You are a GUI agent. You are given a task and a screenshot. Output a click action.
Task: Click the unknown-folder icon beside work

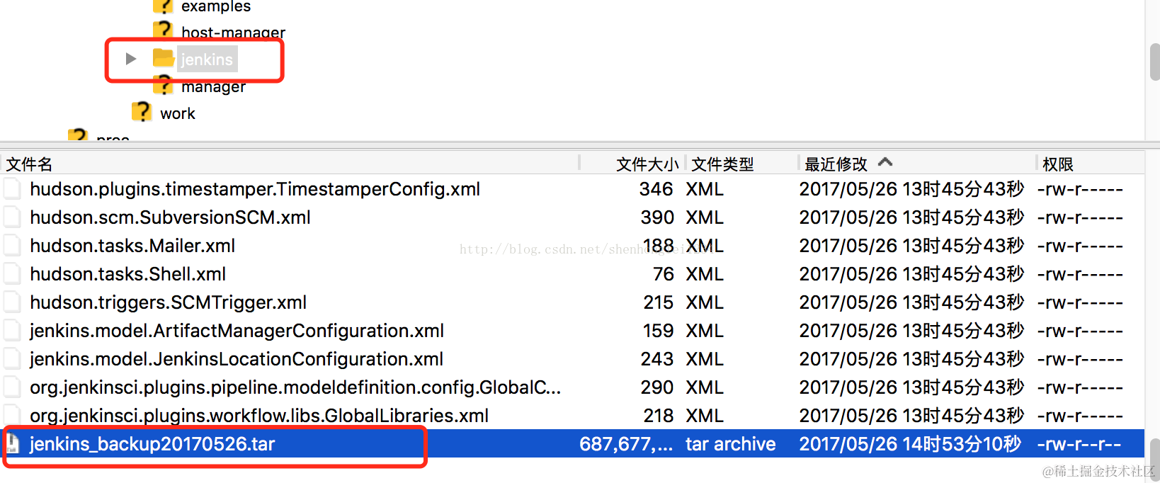[142, 112]
